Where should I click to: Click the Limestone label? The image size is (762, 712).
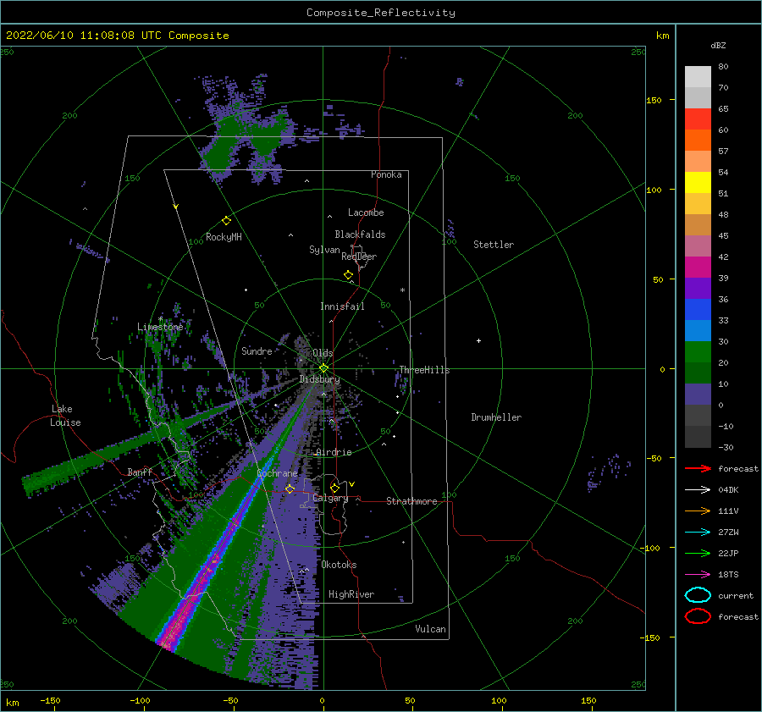160,327
